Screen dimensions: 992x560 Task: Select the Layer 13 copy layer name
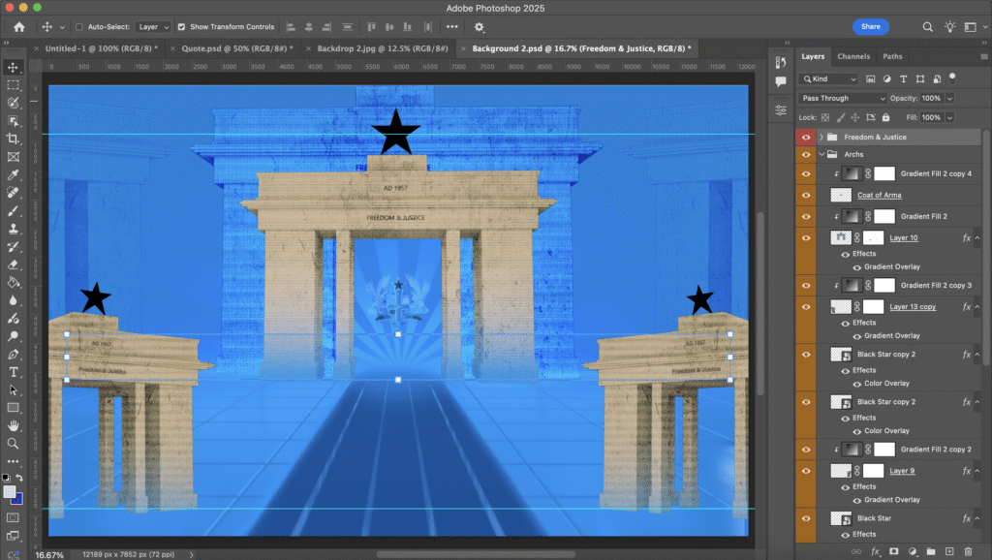(913, 307)
